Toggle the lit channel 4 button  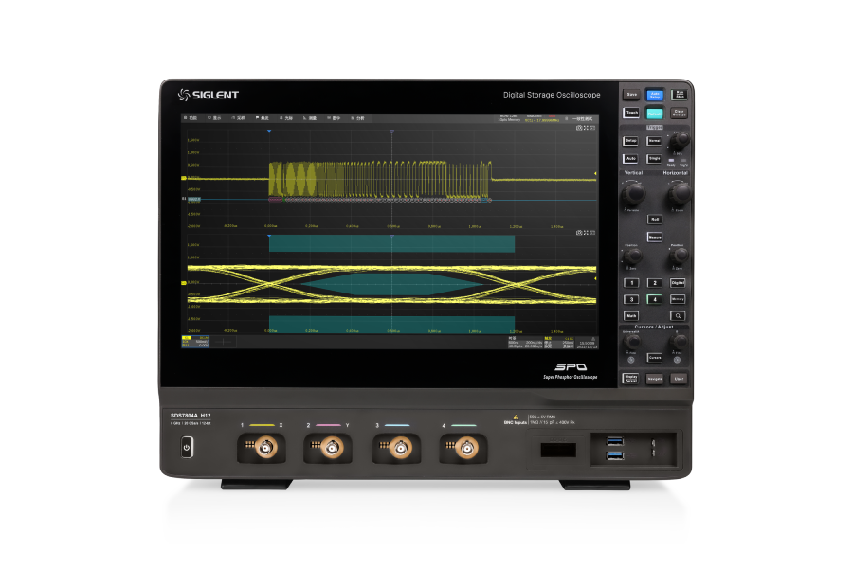point(655,299)
